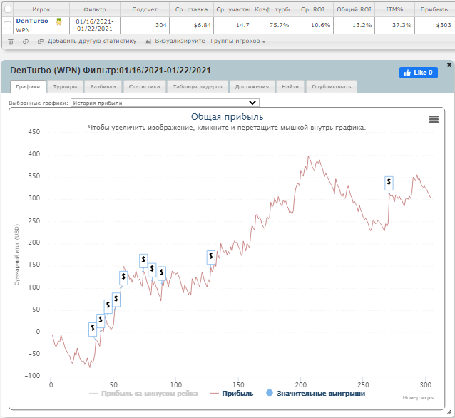Click the 304 count value

pyautogui.click(x=161, y=25)
